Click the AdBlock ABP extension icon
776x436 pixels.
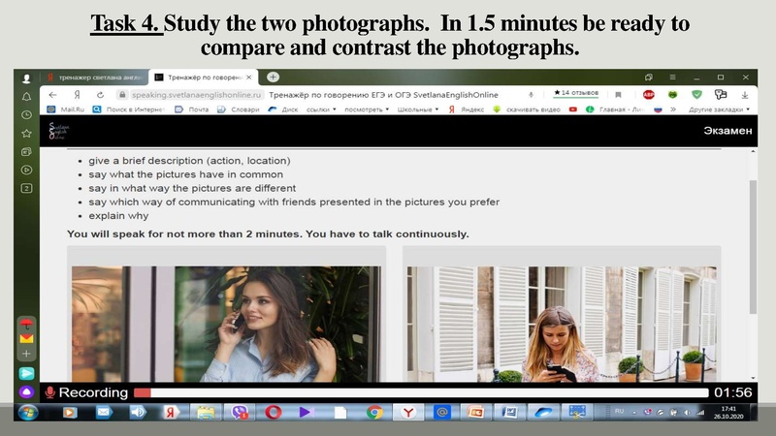click(x=648, y=95)
